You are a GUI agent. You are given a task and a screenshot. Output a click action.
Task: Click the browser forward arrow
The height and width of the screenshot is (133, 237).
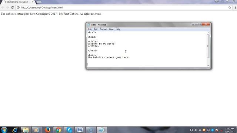pos(7,7)
